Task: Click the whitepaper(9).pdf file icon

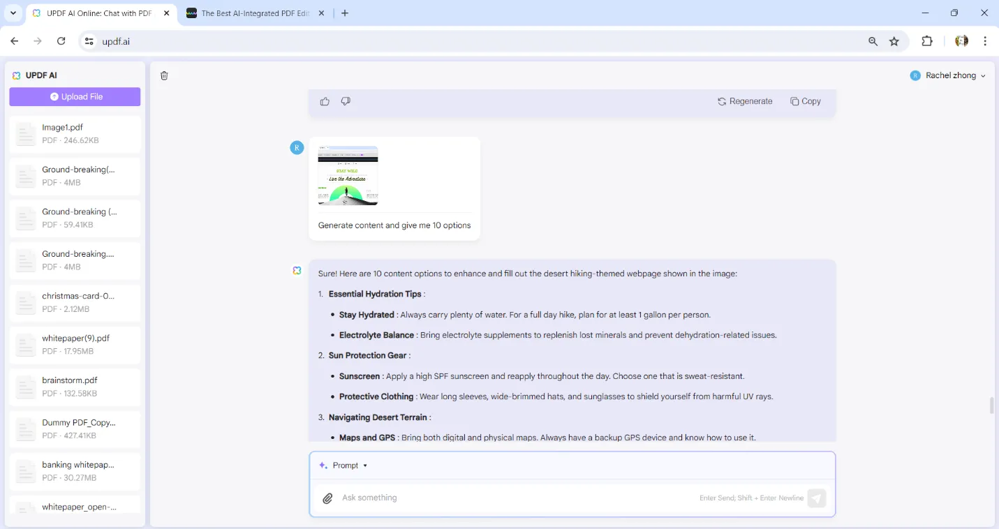Action: [26, 345]
